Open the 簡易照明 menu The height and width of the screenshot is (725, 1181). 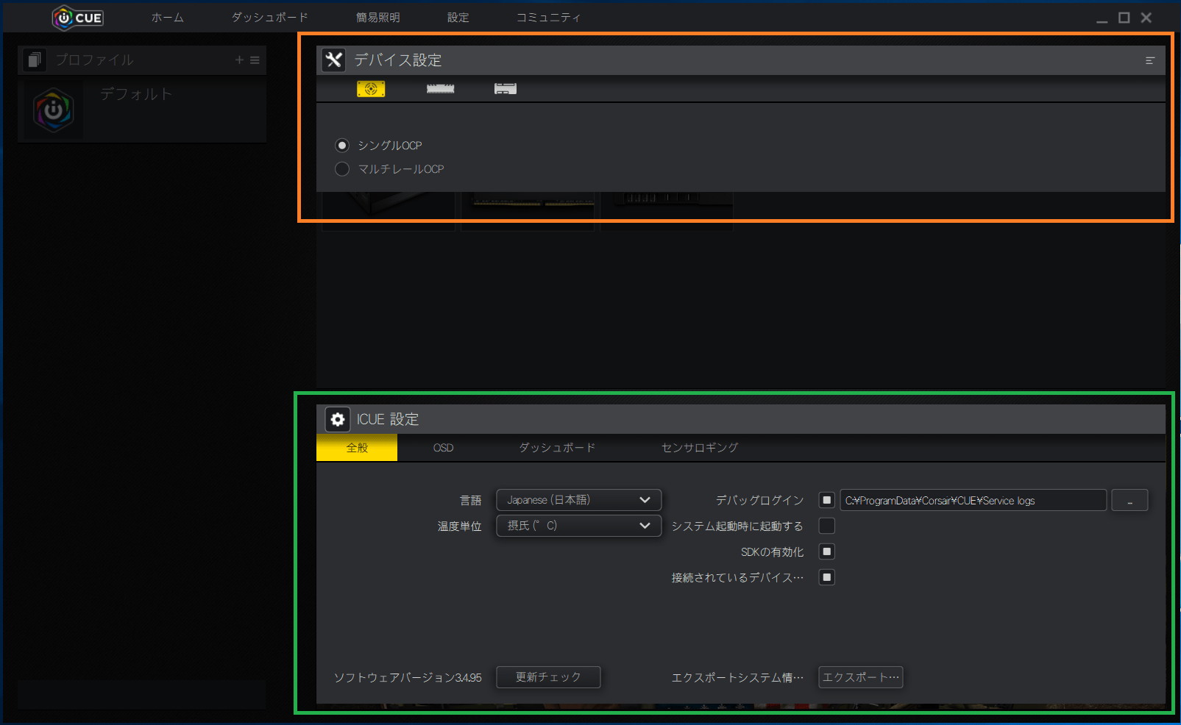378,18
